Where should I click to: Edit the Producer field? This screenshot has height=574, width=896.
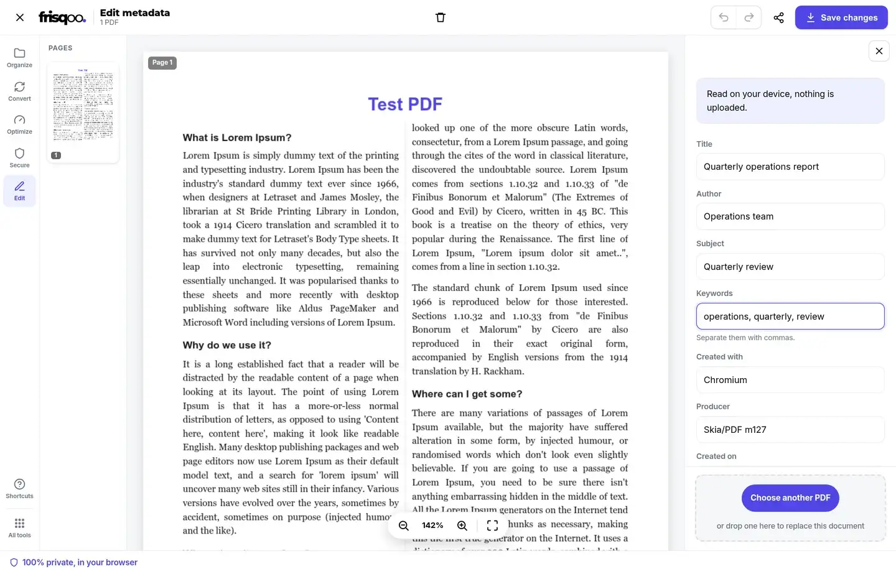pyautogui.click(x=790, y=430)
